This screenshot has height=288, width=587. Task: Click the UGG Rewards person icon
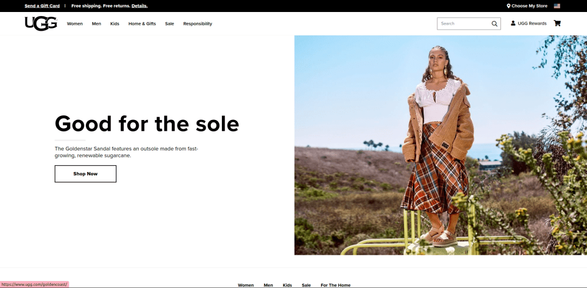point(513,23)
